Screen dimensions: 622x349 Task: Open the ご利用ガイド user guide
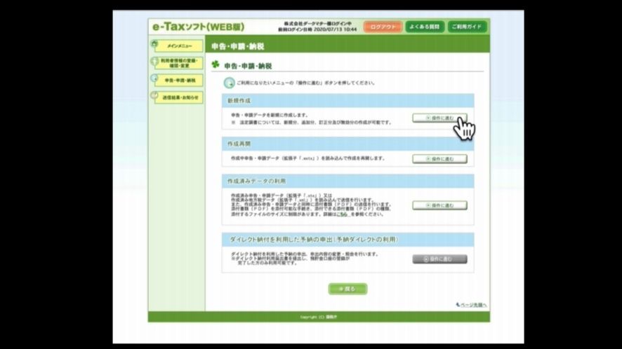pos(467,27)
